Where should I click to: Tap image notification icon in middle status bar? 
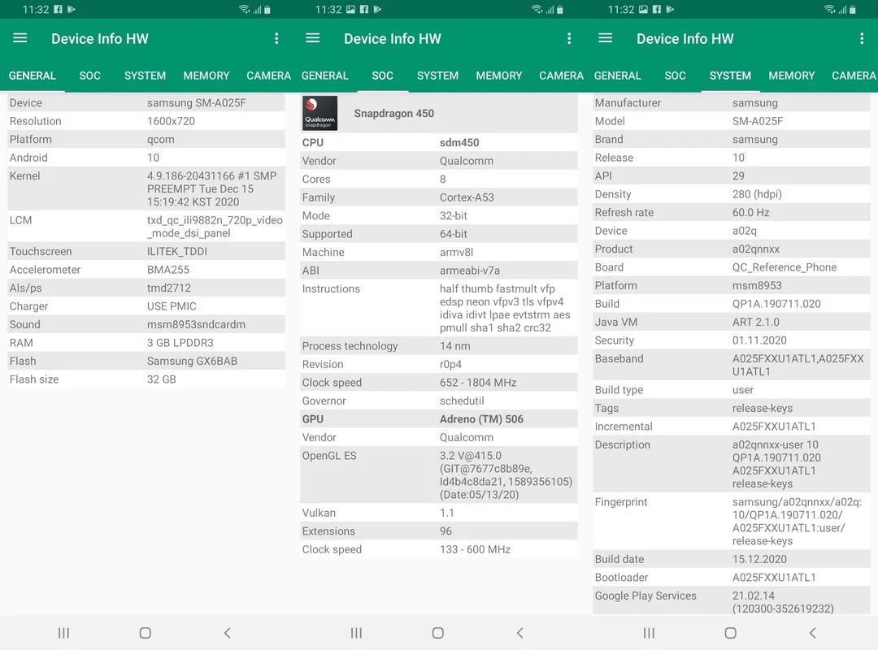tap(350, 10)
